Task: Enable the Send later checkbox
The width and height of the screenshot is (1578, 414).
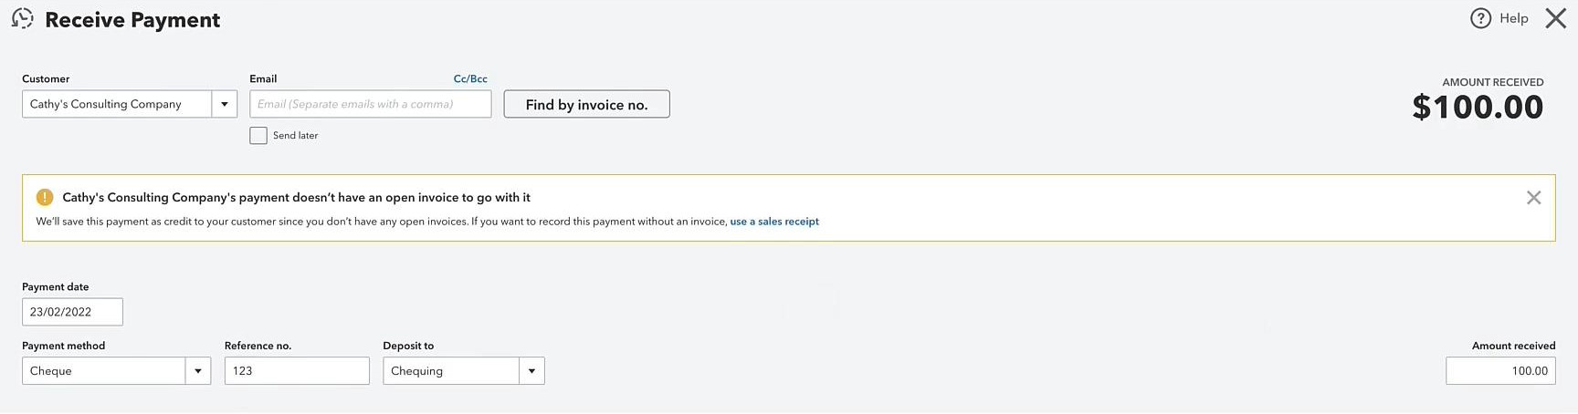Action: click(258, 135)
